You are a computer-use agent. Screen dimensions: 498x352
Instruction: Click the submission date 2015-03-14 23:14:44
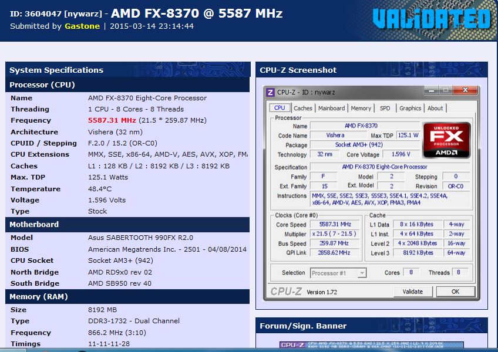pyautogui.click(x=152, y=26)
